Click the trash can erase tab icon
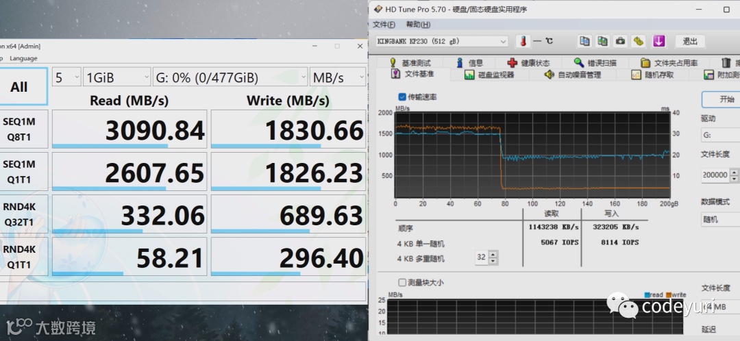This screenshot has height=341, width=740. click(x=726, y=63)
